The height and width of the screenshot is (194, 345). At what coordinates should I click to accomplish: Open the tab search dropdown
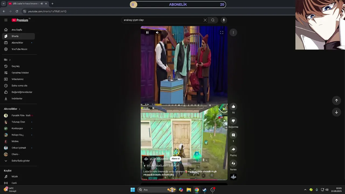coord(3,4)
